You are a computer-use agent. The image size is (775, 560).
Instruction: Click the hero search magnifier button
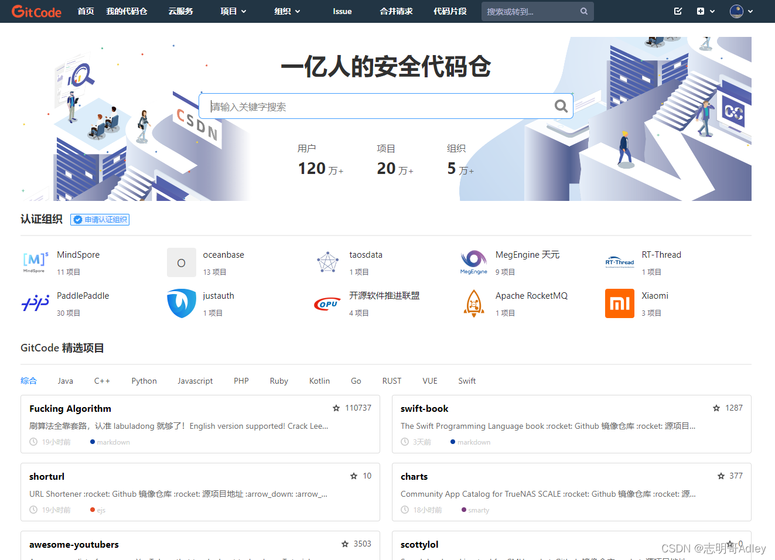tap(561, 106)
